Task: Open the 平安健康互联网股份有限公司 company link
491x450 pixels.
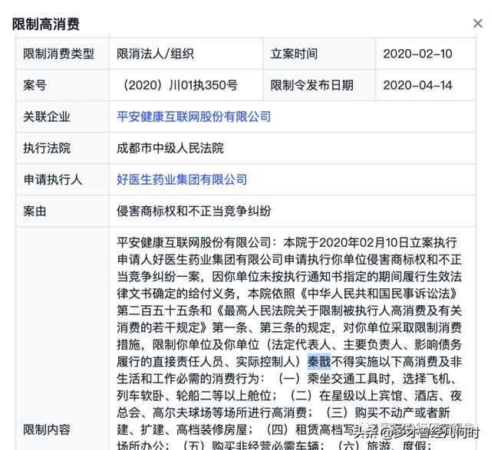Action: (x=194, y=117)
